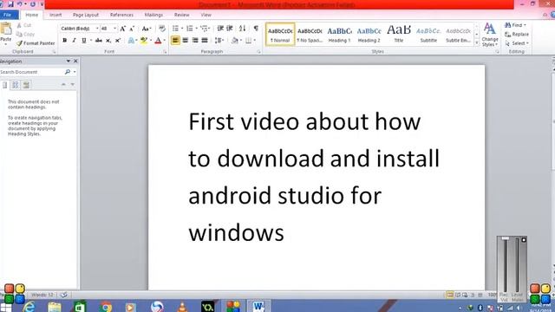Expand the underline style arrow
This screenshot has height=312, width=555.
point(91,41)
